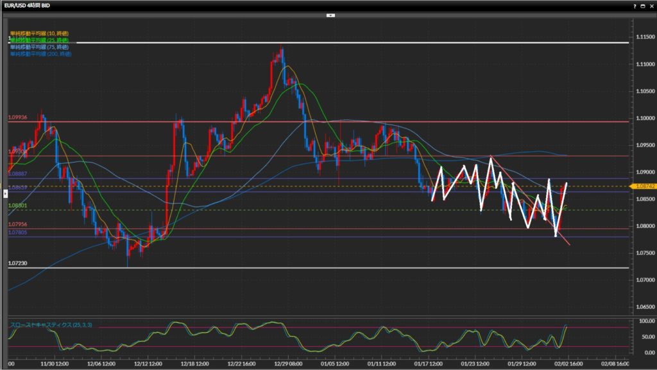Click the 1.11500 price axis label
This screenshot has height=370, width=657.
(644, 37)
